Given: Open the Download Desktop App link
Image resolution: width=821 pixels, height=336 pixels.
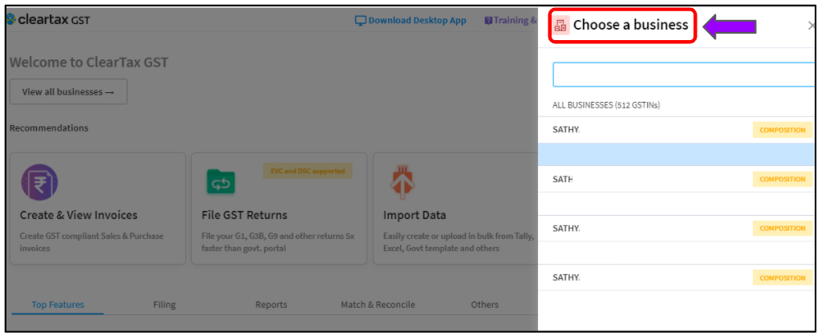Looking at the screenshot, I should coord(410,21).
